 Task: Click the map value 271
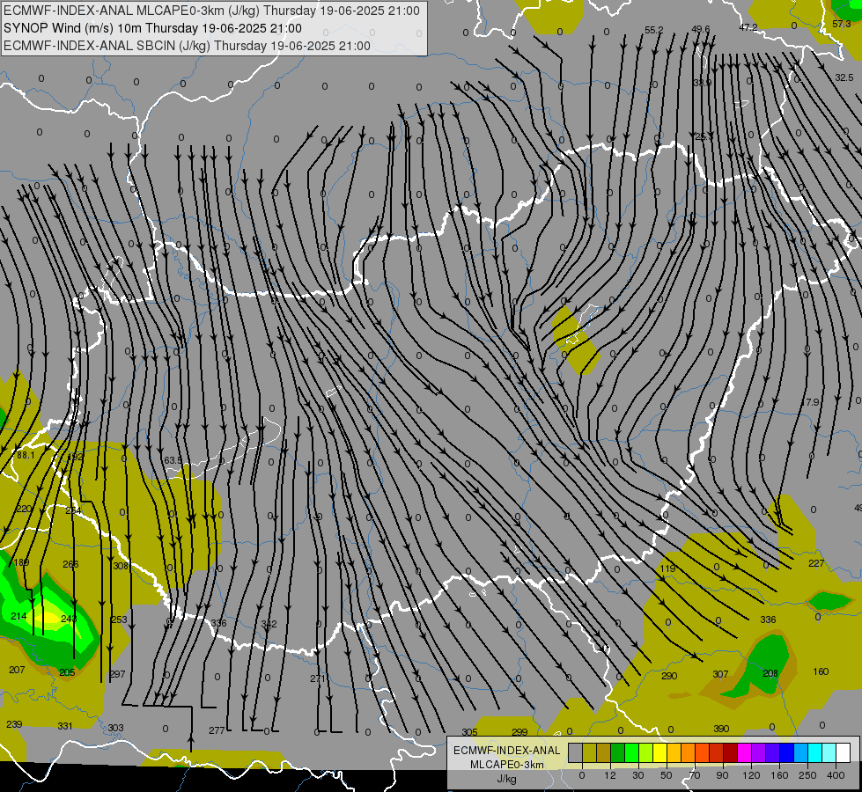[318, 678]
